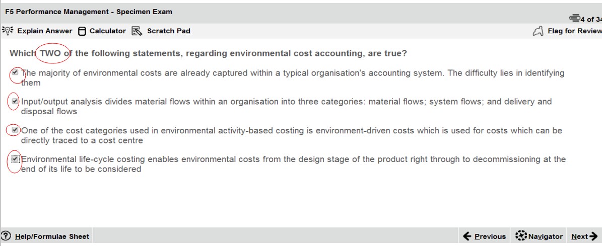
Task: Uncheck the 'majority of environmental costs' option
Action: point(16,72)
